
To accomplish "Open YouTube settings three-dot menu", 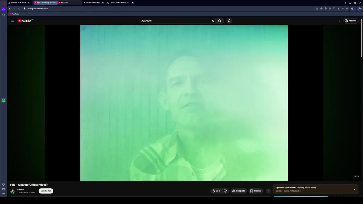I will [x=339, y=21].
